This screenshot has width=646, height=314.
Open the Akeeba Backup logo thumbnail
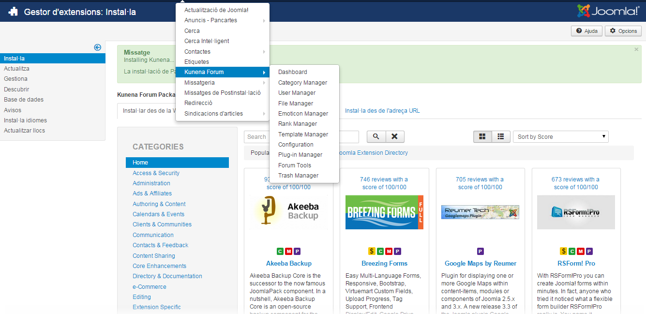point(290,212)
